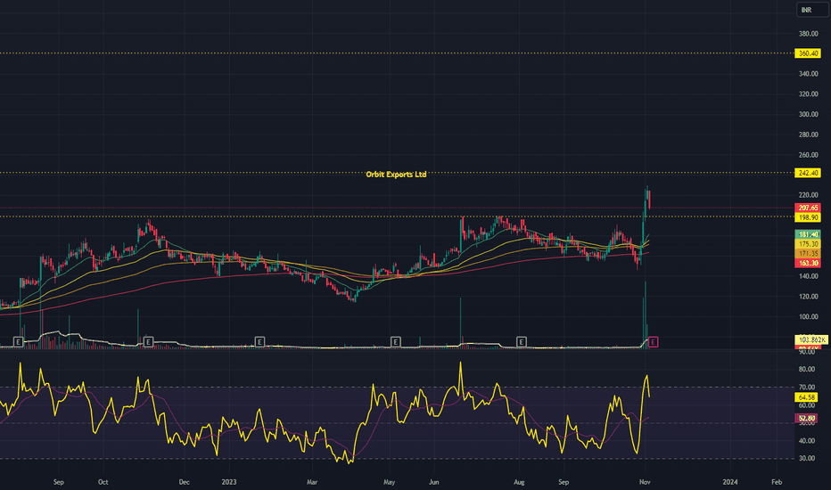Click the 103.862K volume value label

[811, 339]
